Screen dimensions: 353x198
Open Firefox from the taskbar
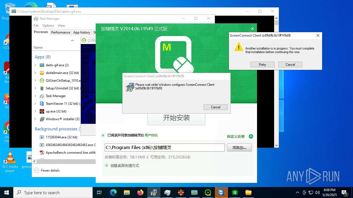(x=140, y=193)
